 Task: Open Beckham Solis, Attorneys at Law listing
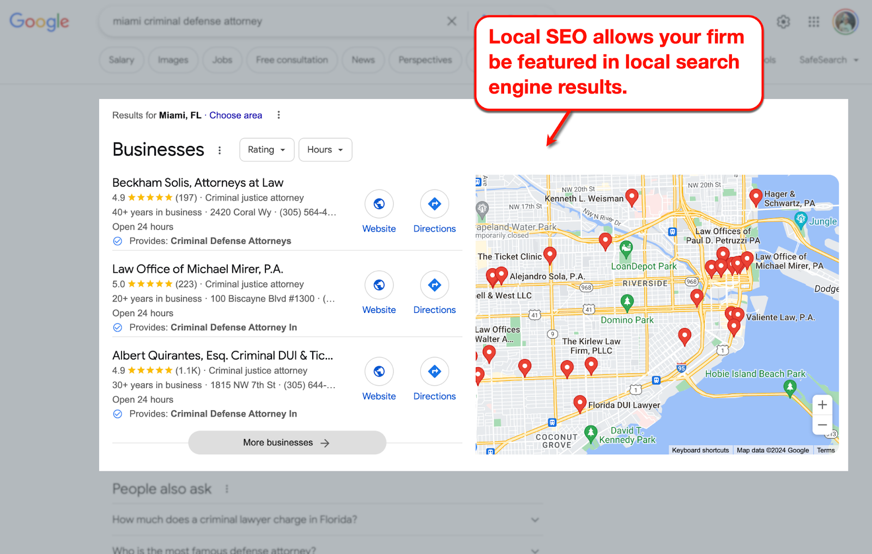(198, 183)
